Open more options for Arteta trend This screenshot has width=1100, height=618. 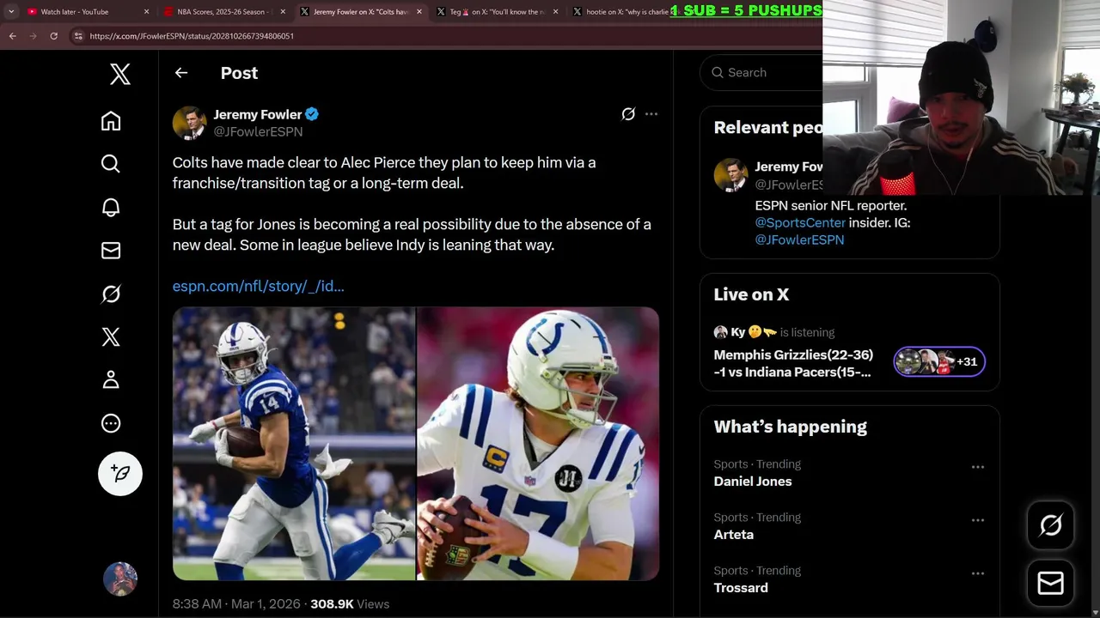[x=978, y=520]
